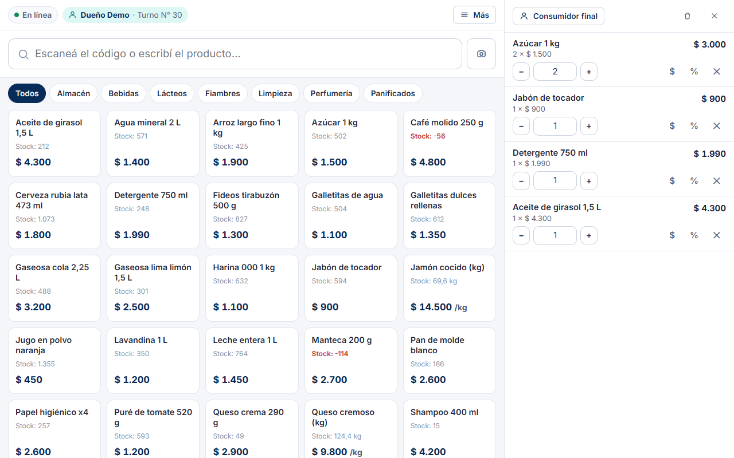This screenshot has height=458, width=734.
Task: Add Gaseosa cola 2,25 L product
Action: pyautogui.click(x=54, y=289)
